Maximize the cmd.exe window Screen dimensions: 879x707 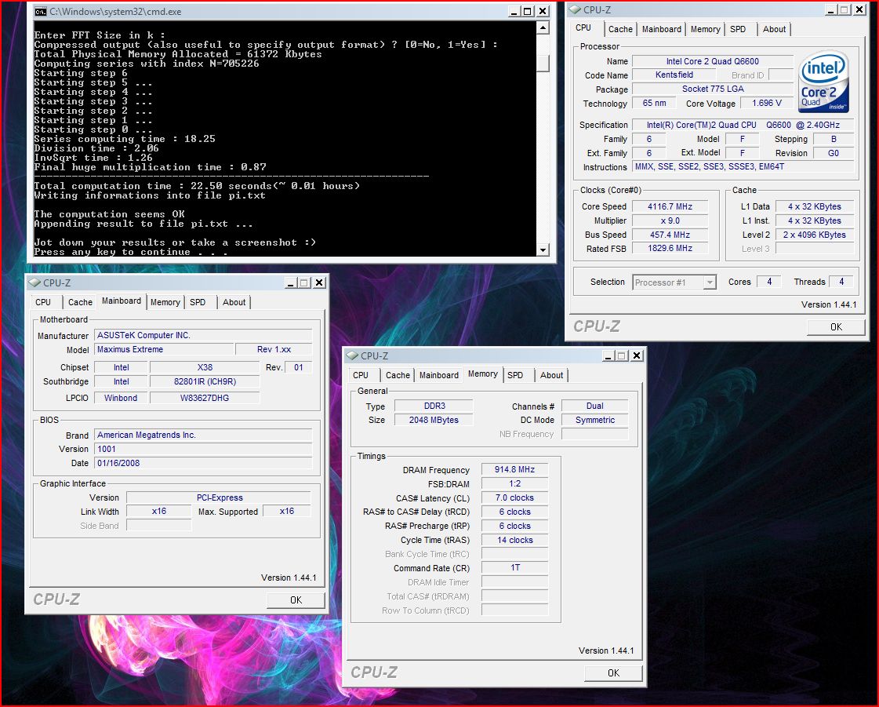pos(528,11)
